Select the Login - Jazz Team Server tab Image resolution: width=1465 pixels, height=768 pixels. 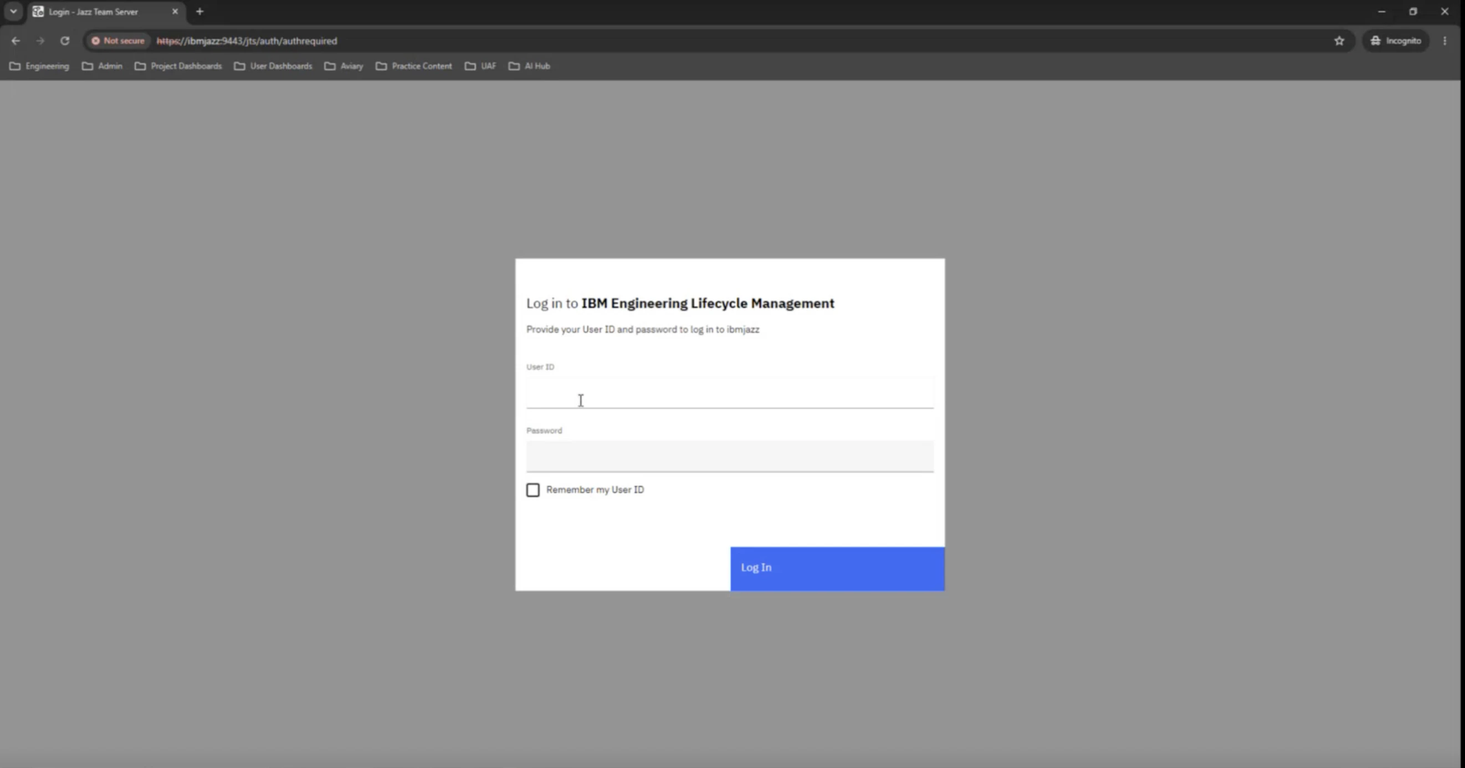tap(106, 12)
